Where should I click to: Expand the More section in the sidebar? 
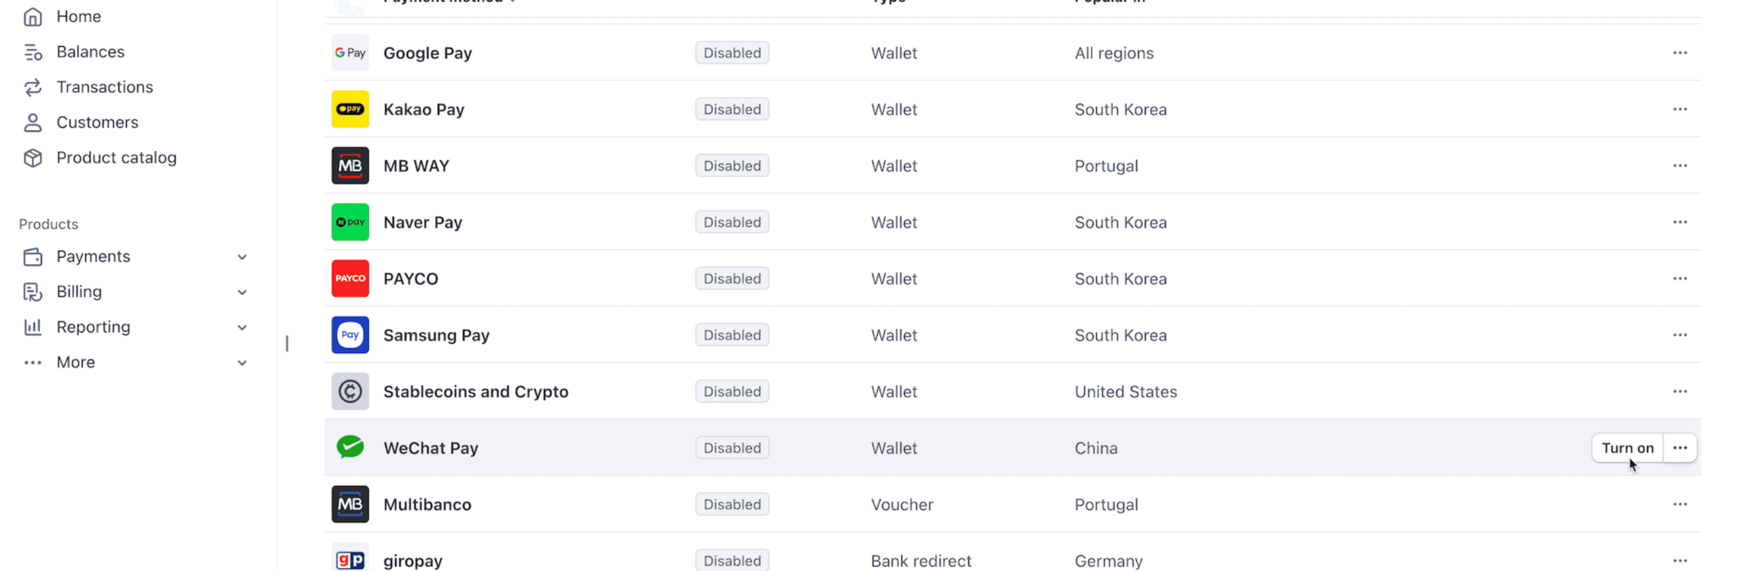tap(243, 362)
